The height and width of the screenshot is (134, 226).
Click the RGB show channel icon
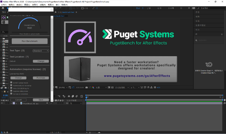pos(93,87)
